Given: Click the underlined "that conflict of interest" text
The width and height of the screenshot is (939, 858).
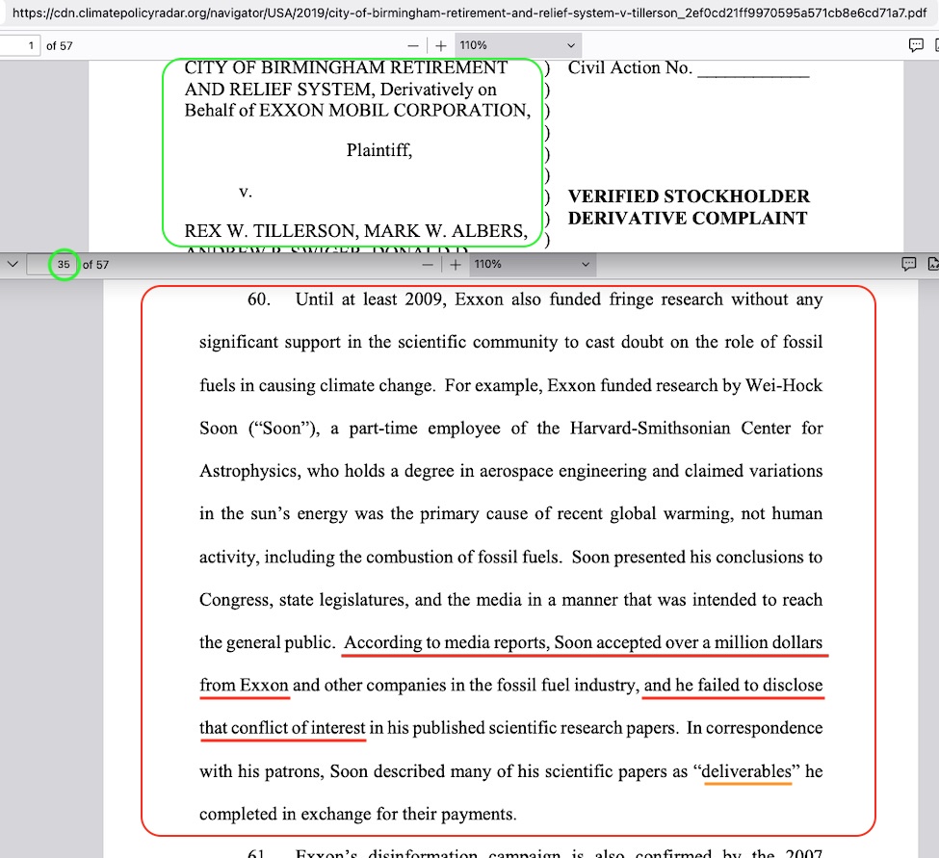Looking at the screenshot, I should coord(282,728).
